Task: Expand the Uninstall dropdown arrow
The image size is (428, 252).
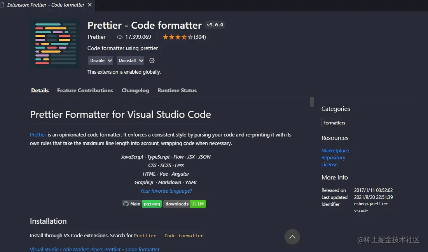Action: (141, 60)
